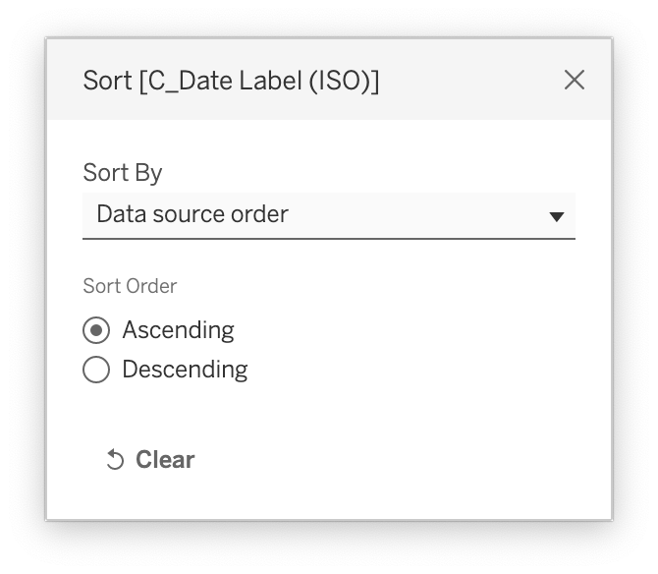Click the dialog title "Sort [C_Date Label (ISO)]"
The image size is (658, 574).
(231, 81)
